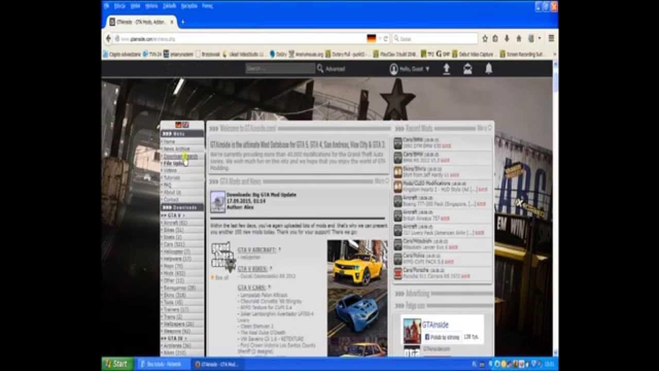Open GTA V Cars (521) category
The image size is (659, 371).
[175, 244]
